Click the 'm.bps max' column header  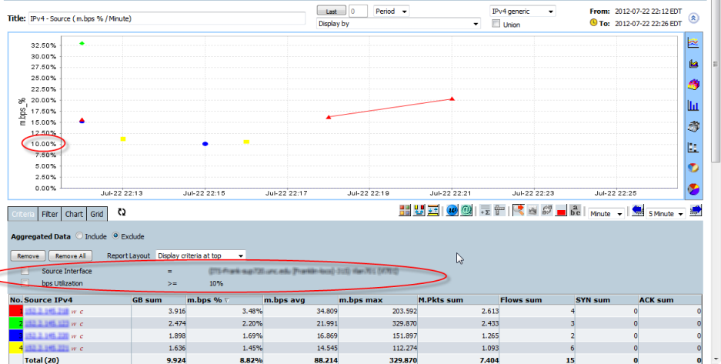click(378, 299)
